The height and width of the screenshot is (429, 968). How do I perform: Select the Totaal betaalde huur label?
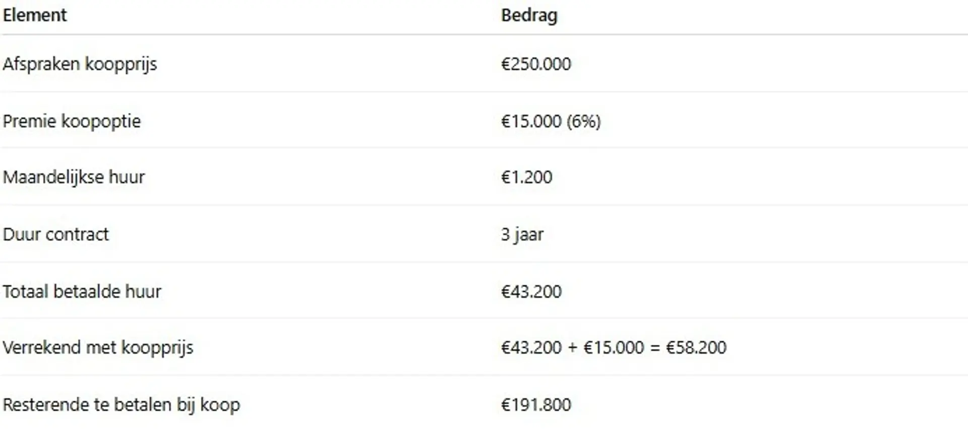click(82, 291)
